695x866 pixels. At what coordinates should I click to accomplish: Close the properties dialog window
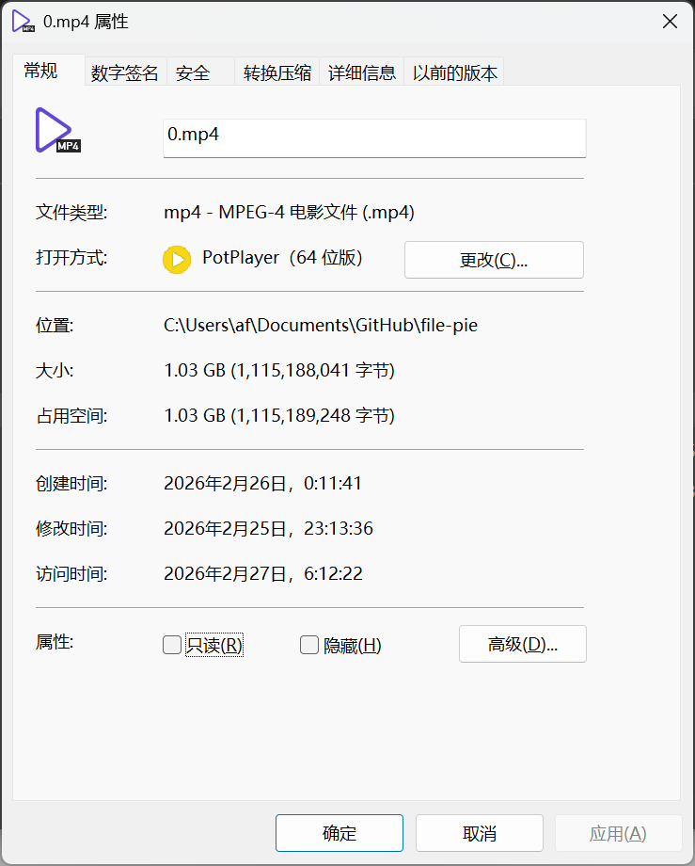670,22
